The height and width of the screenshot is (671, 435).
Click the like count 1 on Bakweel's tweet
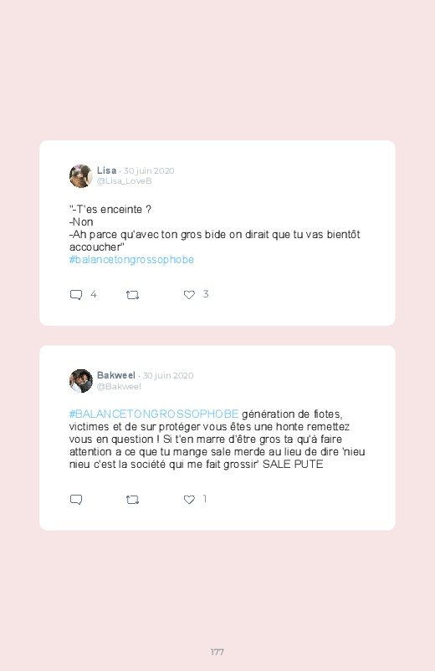pos(205,499)
